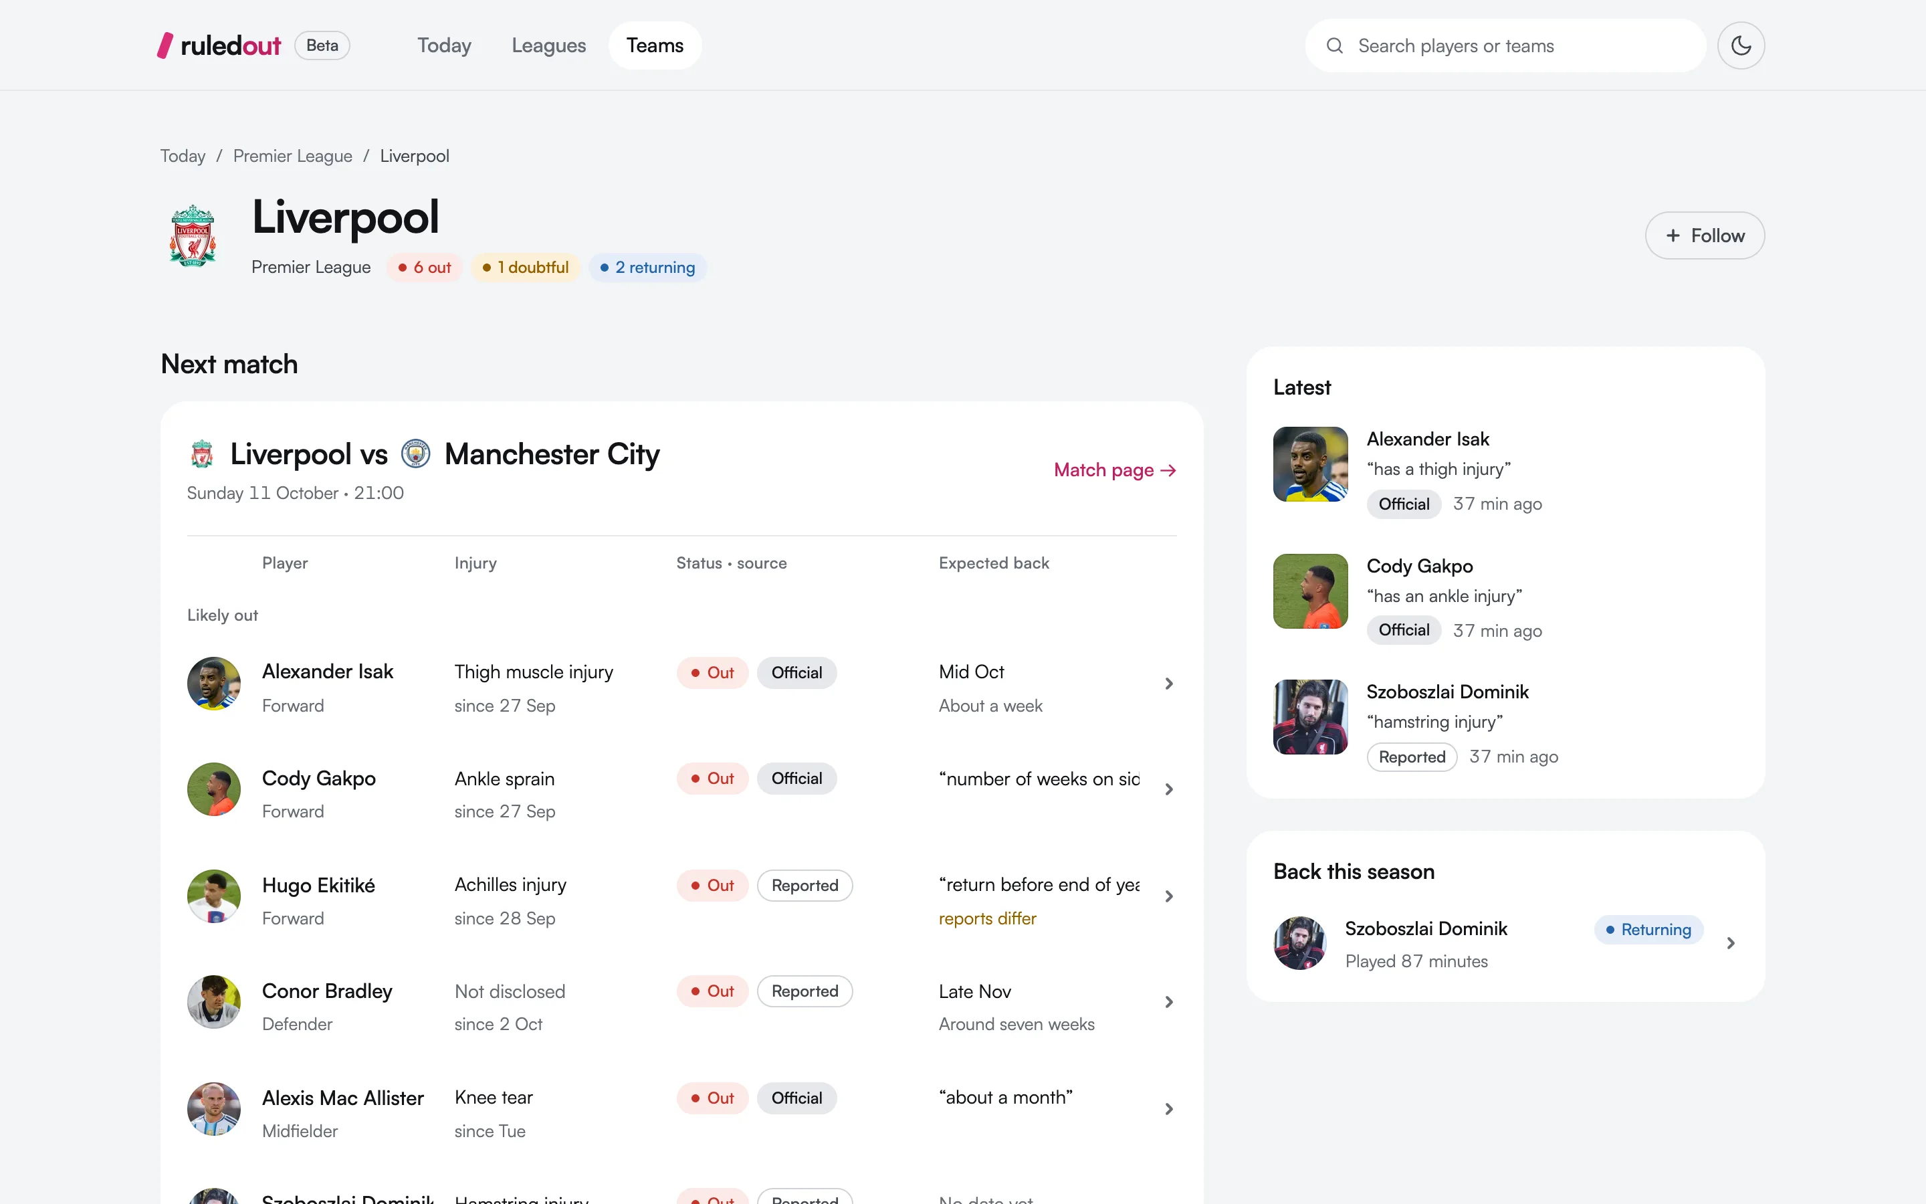1926x1204 pixels.
Task: Click the Official badge for Alexis Mac Allister
Action: pyautogui.click(x=796, y=1098)
